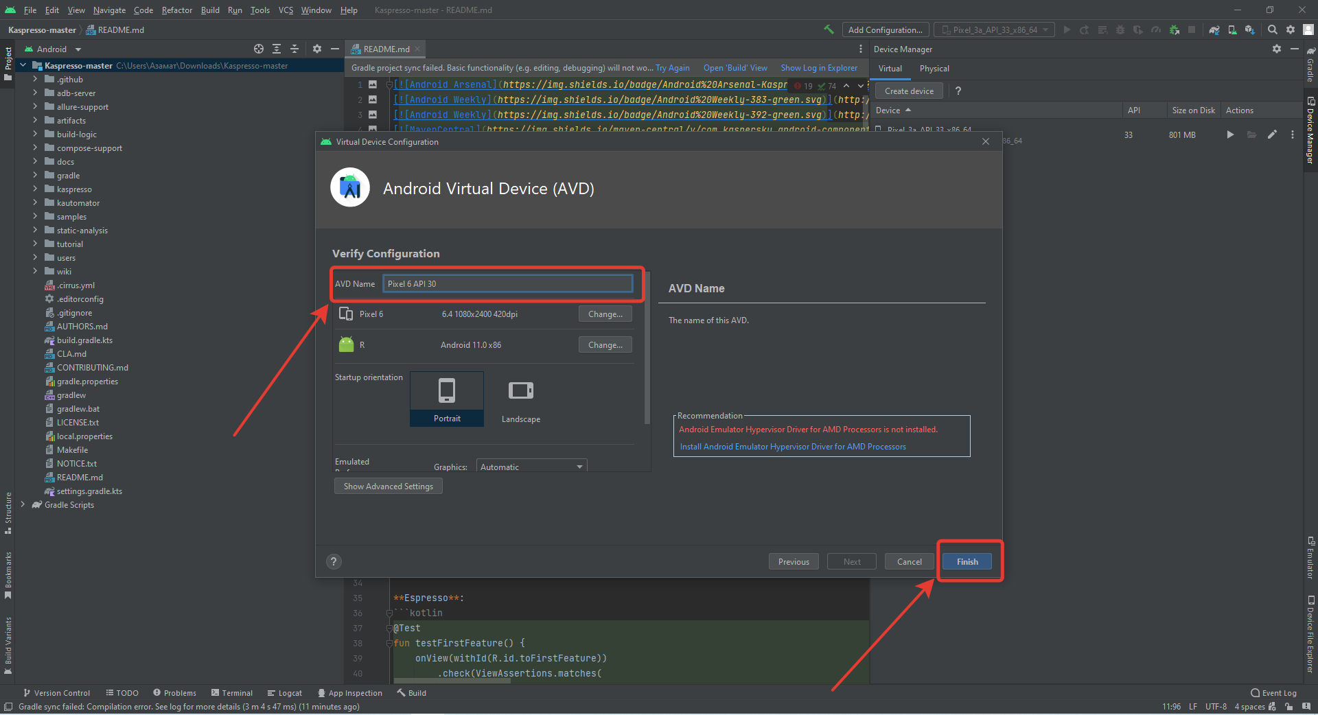Click the Previous button
This screenshot has height=715, width=1318.
(x=794, y=561)
